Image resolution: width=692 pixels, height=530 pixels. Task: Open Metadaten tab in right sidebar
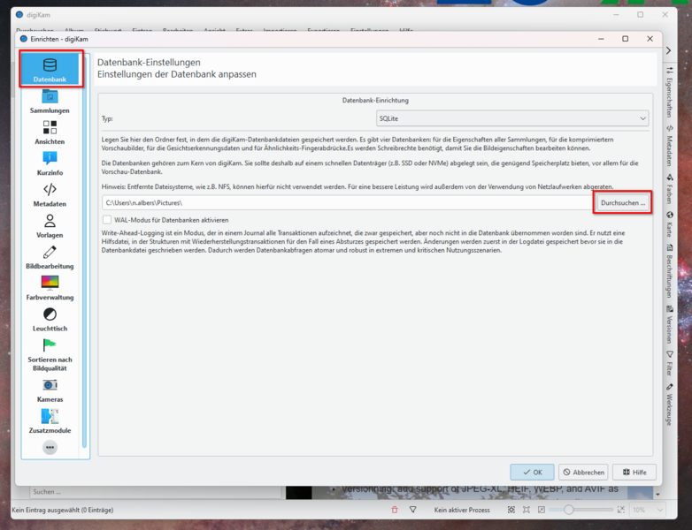point(670,146)
